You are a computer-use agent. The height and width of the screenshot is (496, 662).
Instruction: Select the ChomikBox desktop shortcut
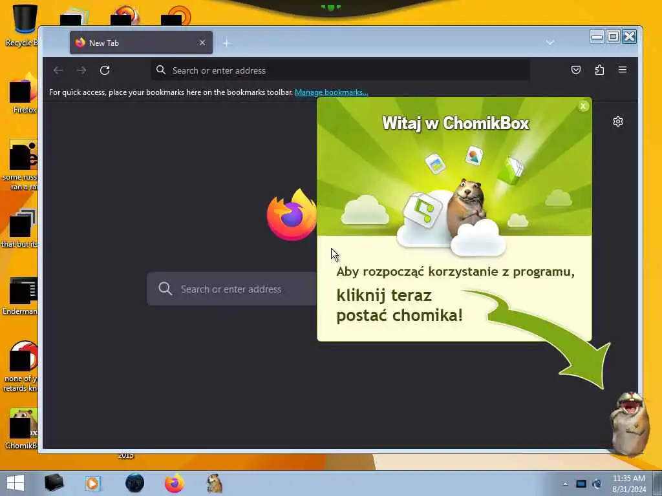pyautogui.click(x=22, y=429)
